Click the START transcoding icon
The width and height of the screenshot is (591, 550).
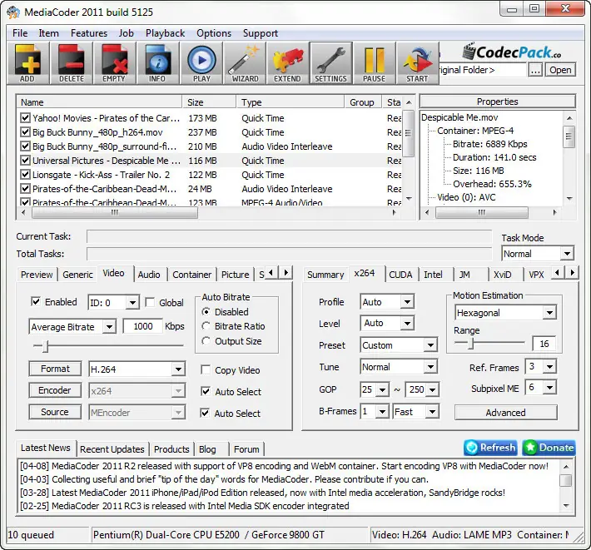pyautogui.click(x=417, y=63)
